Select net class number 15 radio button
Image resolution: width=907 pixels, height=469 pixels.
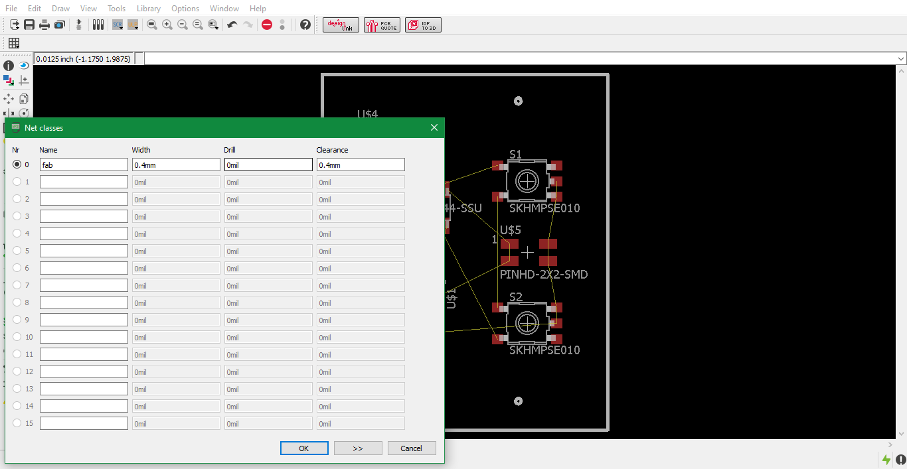click(x=17, y=423)
